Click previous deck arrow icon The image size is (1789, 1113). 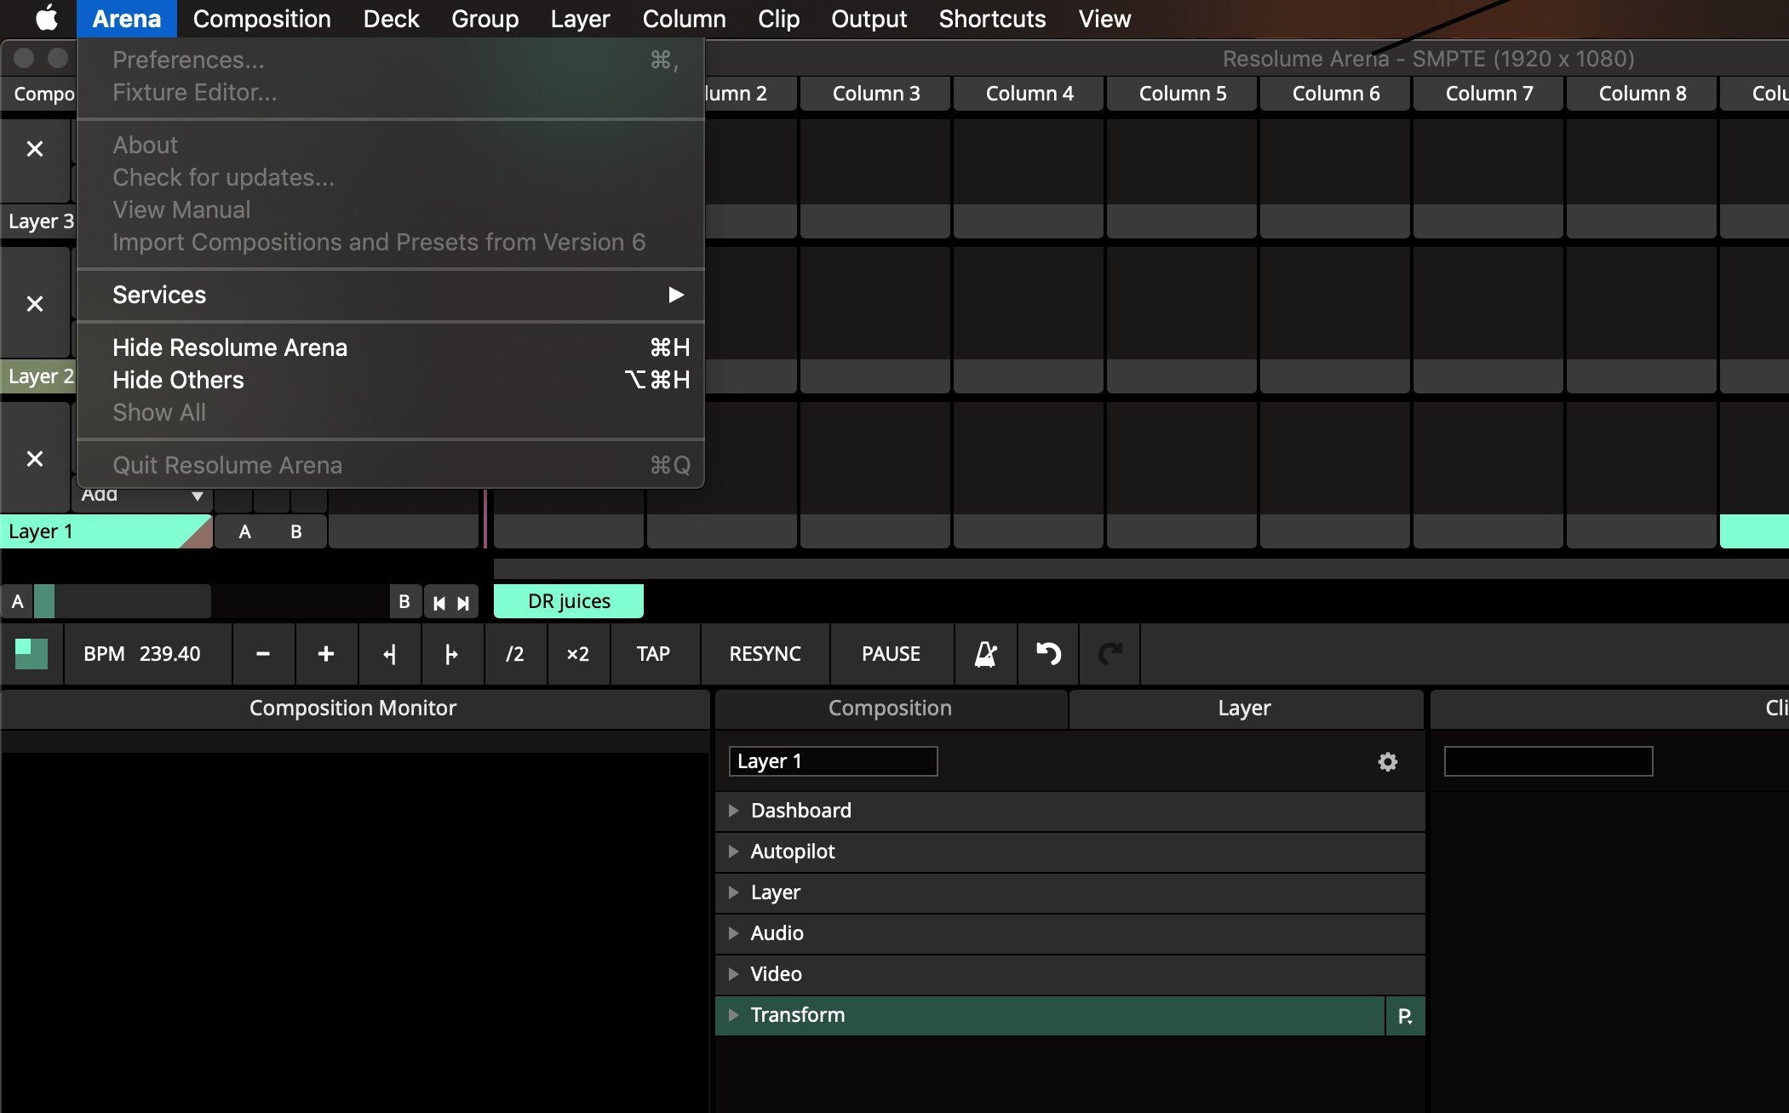(439, 603)
